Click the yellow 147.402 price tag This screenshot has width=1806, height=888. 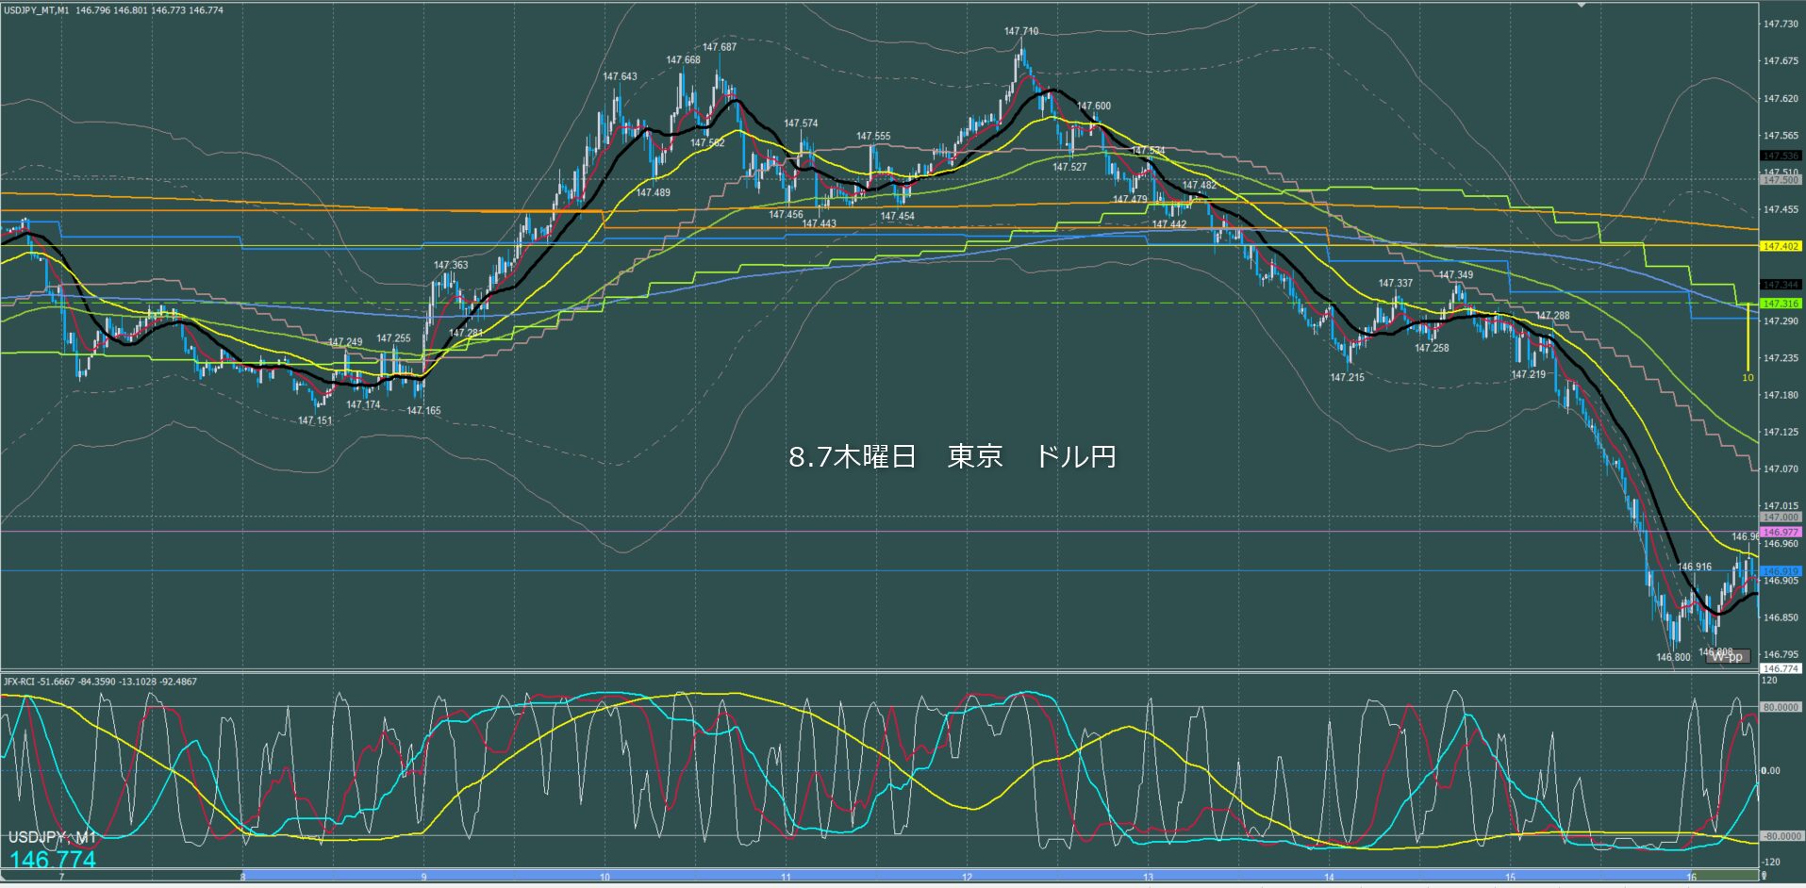point(1781,246)
